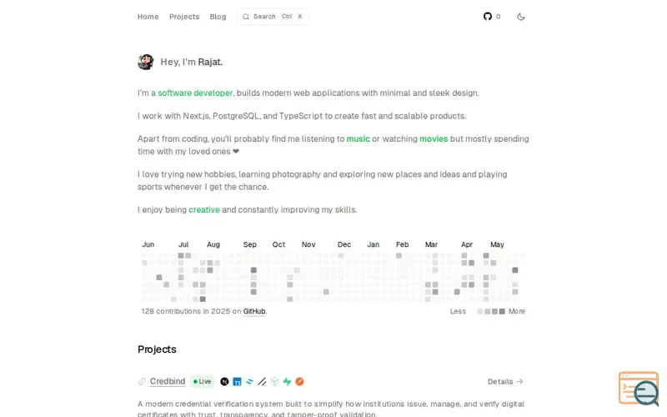Click the link icon beside Credbind
The image size is (667, 417).
pos(142,382)
